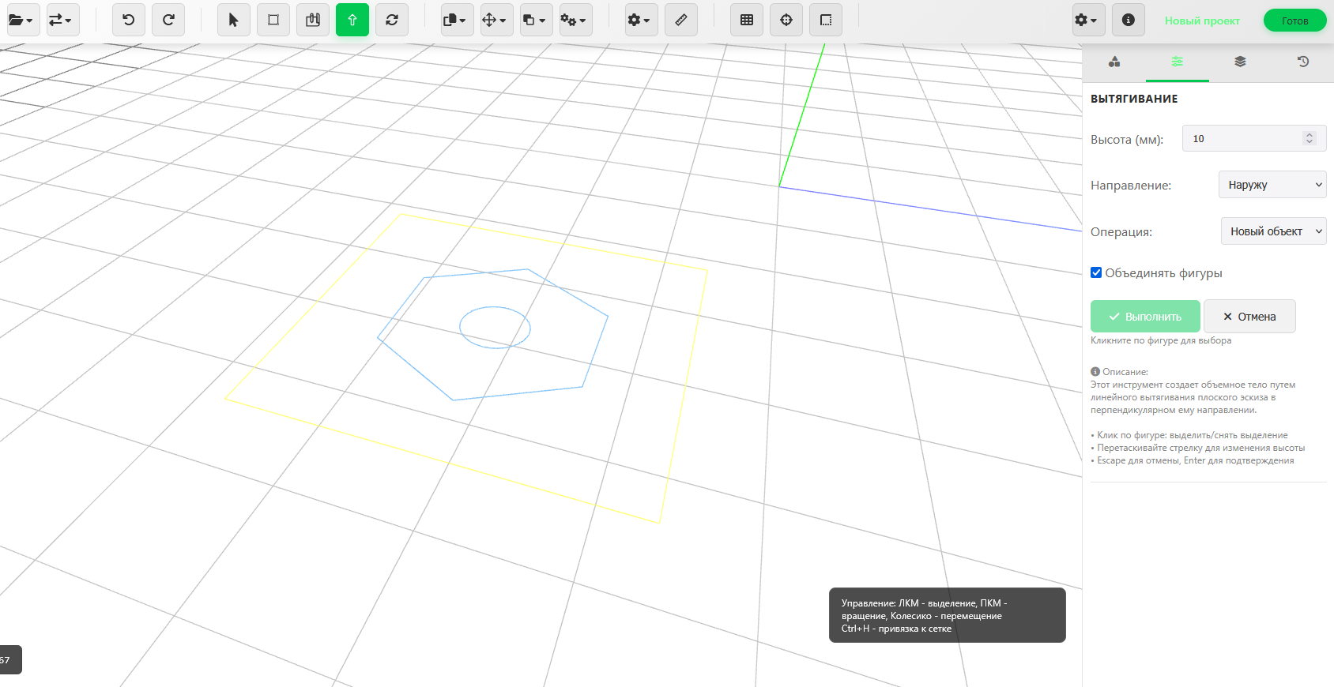This screenshot has height=687, width=1334.
Task: Choose the rectangle sketch tool
Action: coord(273,20)
